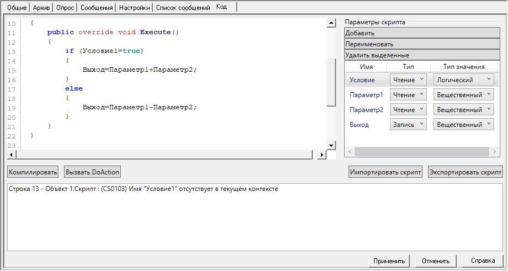Open the Список сообщений tab
508x271 pixels.
[x=183, y=8]
